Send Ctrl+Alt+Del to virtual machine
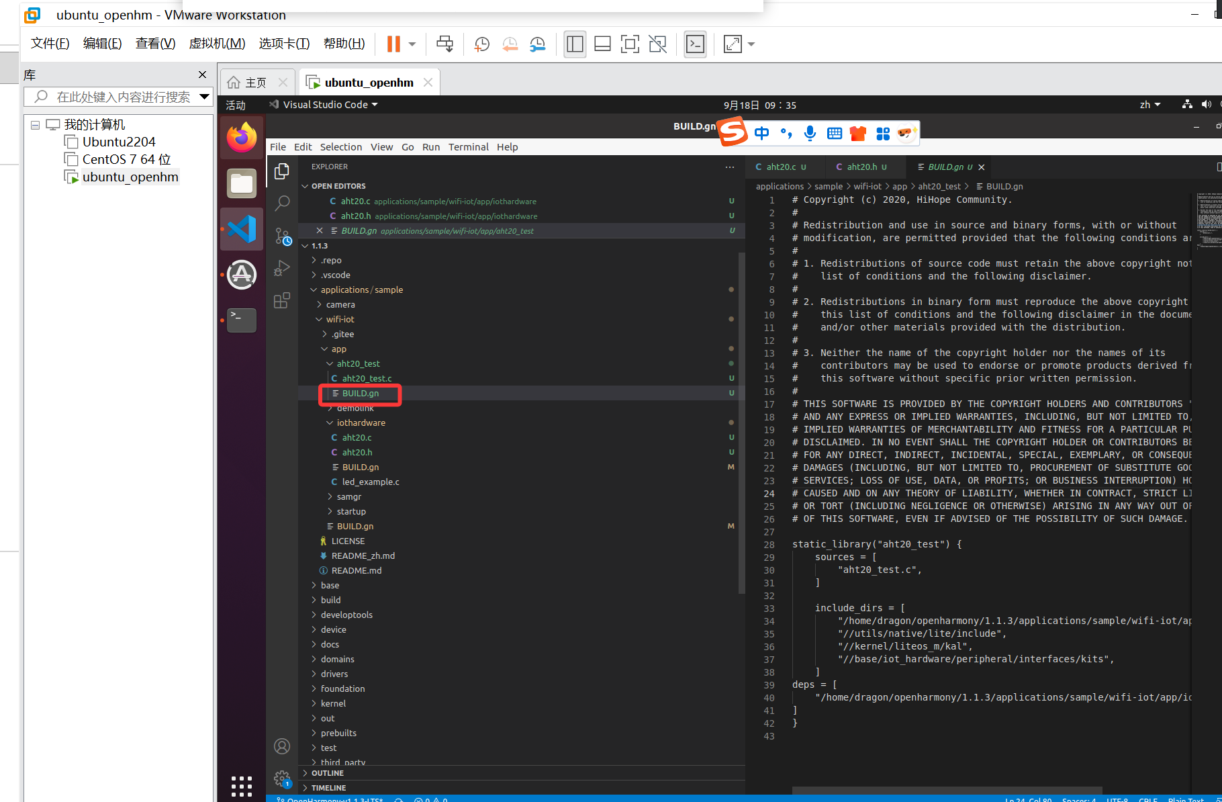The height and width of the screenshot is (802, 1222). click(x=444, y=44)
